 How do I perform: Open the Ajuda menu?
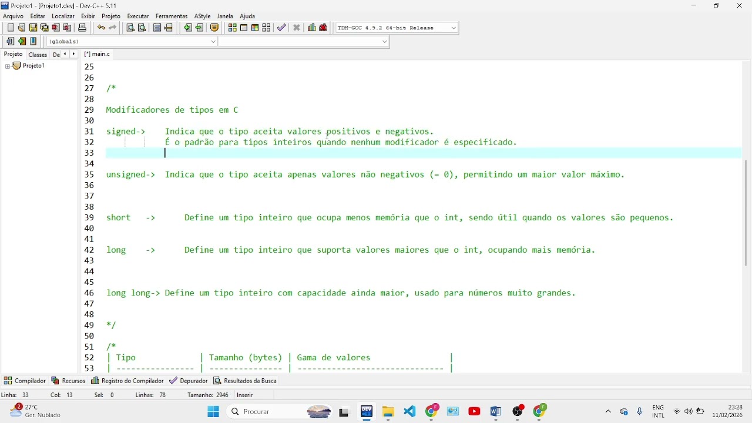pos(247,16)
